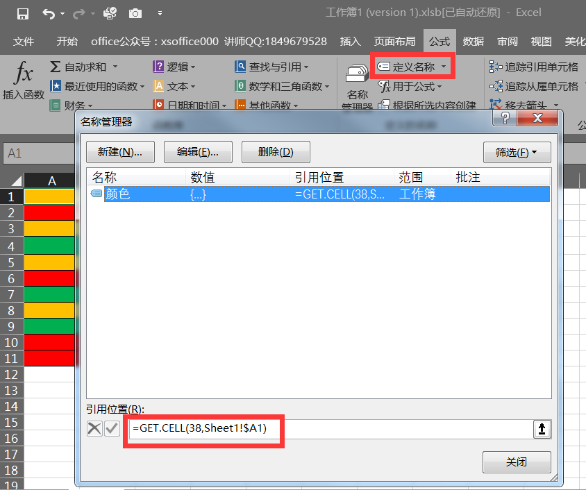The height and width of the screenshot is (490, 586).
Task: Click Trace Precedents (追踪引用单元格)
Action: click(534, 67)
